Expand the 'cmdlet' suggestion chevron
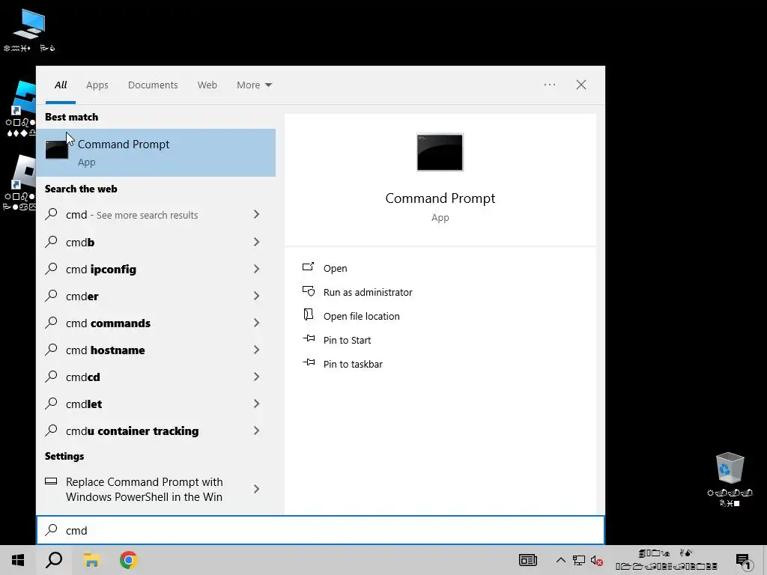The width and height of the screenshot is (767, 575). click(256, 404)
